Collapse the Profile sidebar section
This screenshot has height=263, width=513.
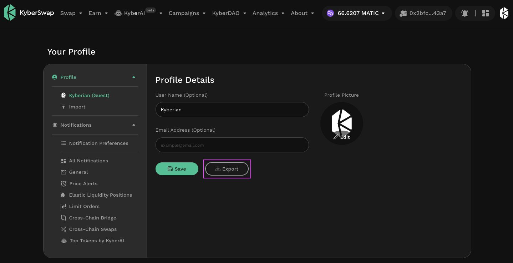(x=134, y=77)
